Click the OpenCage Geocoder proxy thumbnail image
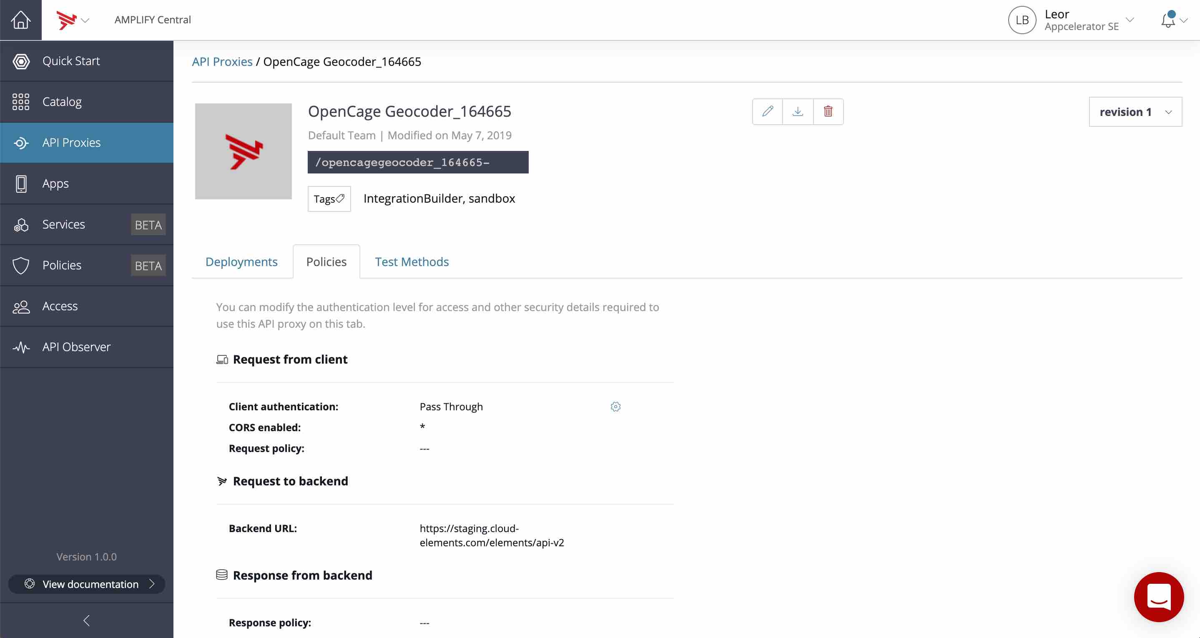 (x=244, y=151)
